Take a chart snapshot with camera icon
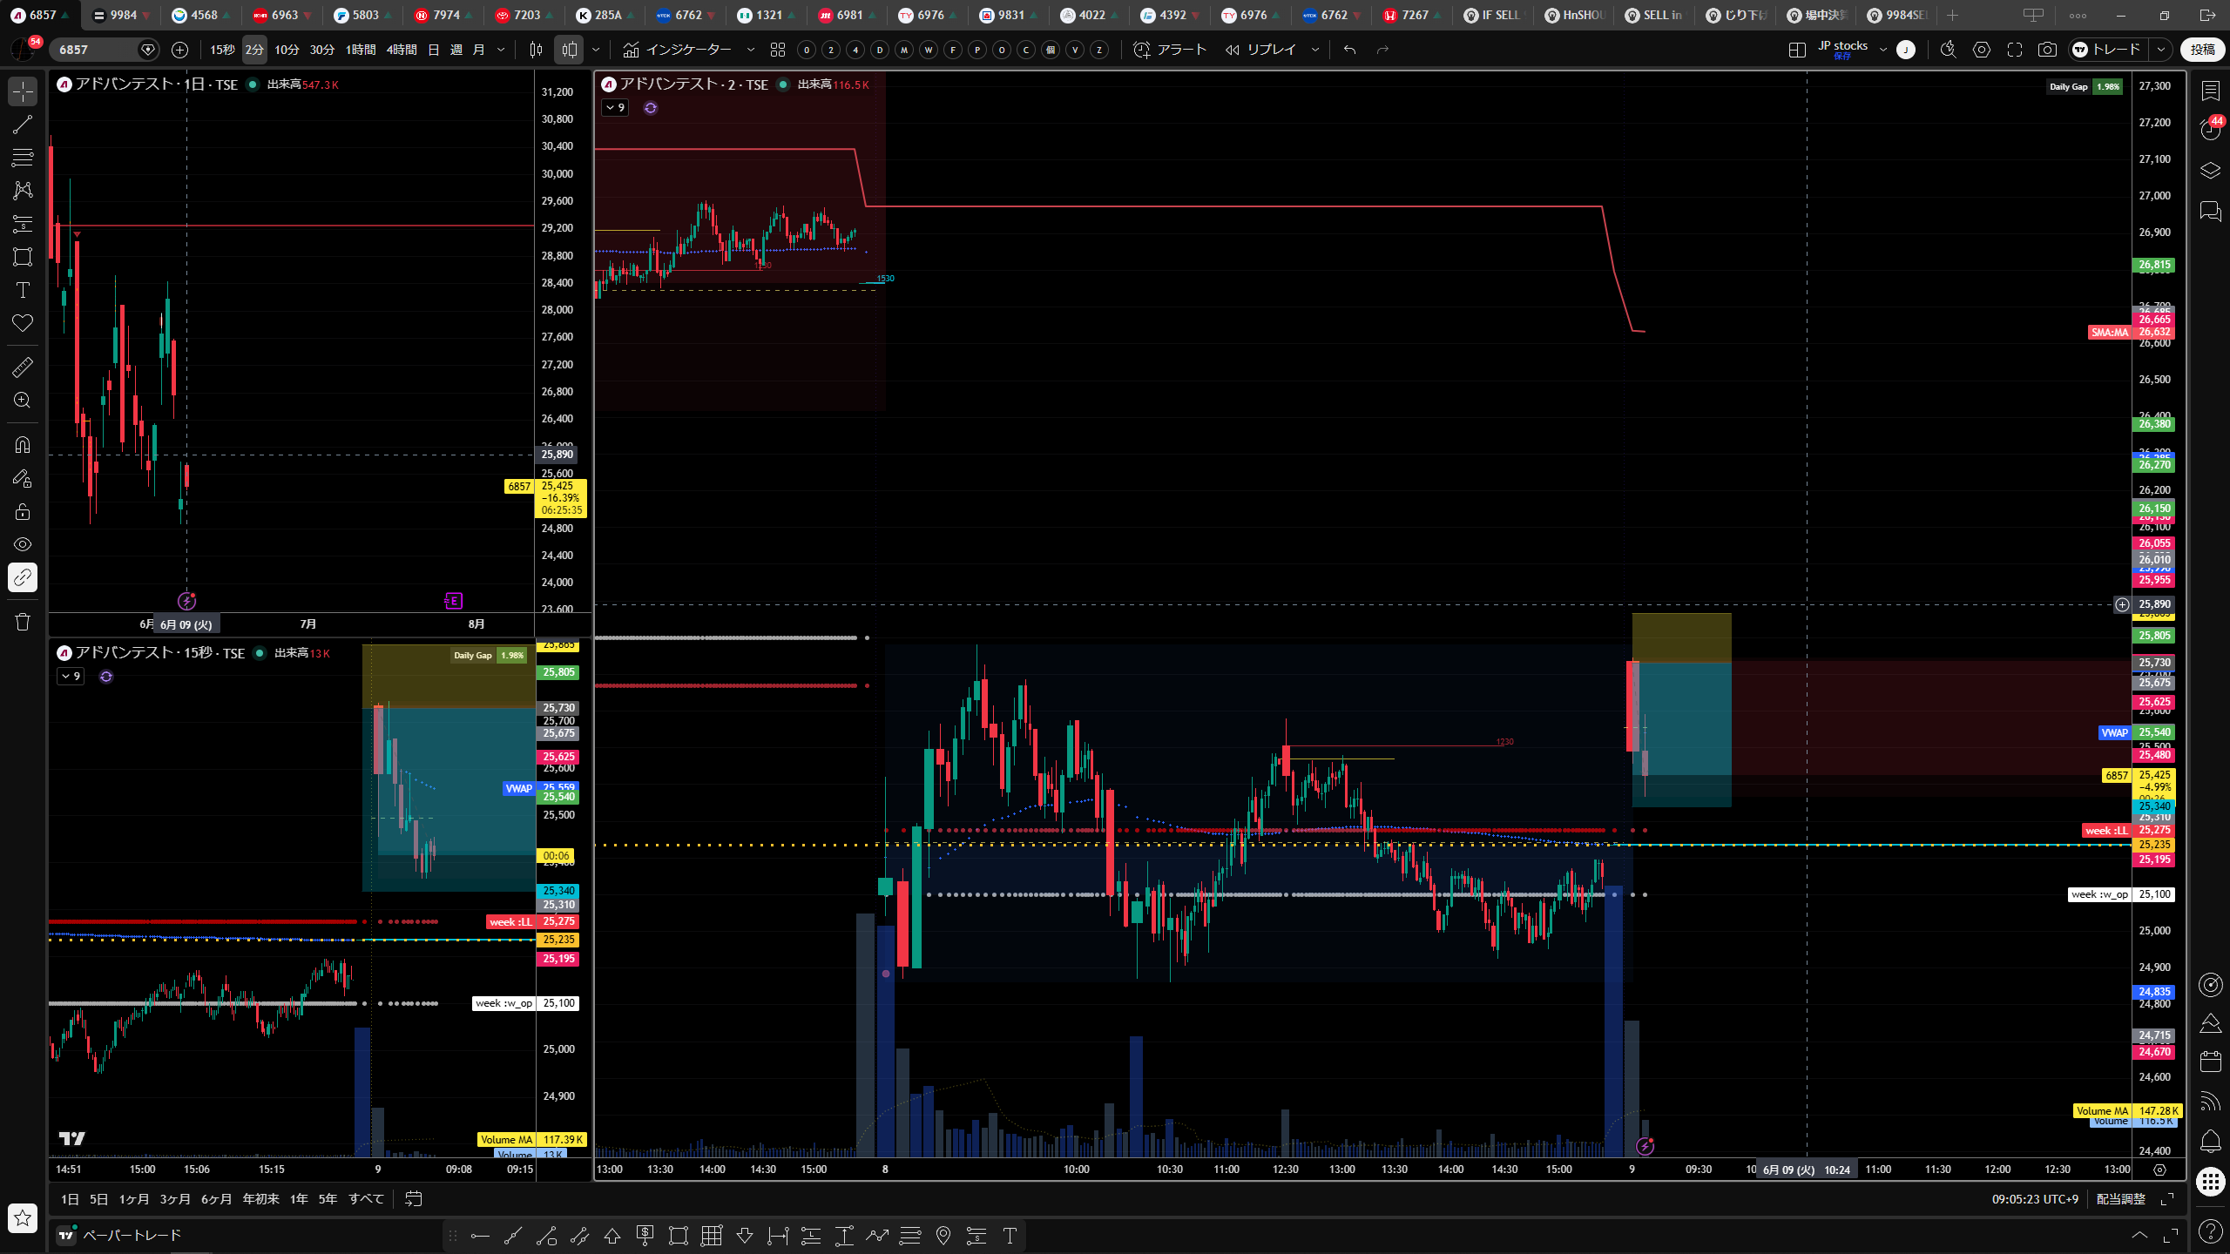Screen dimensions: 2230x1254 [x=2047, y=50]
